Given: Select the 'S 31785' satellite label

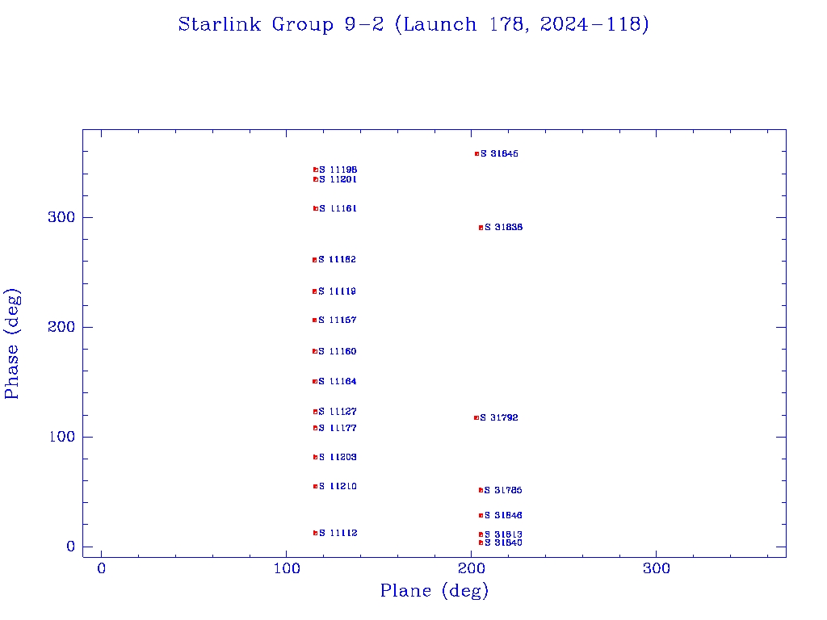Looking at the screenshot, I should point(503,490).
